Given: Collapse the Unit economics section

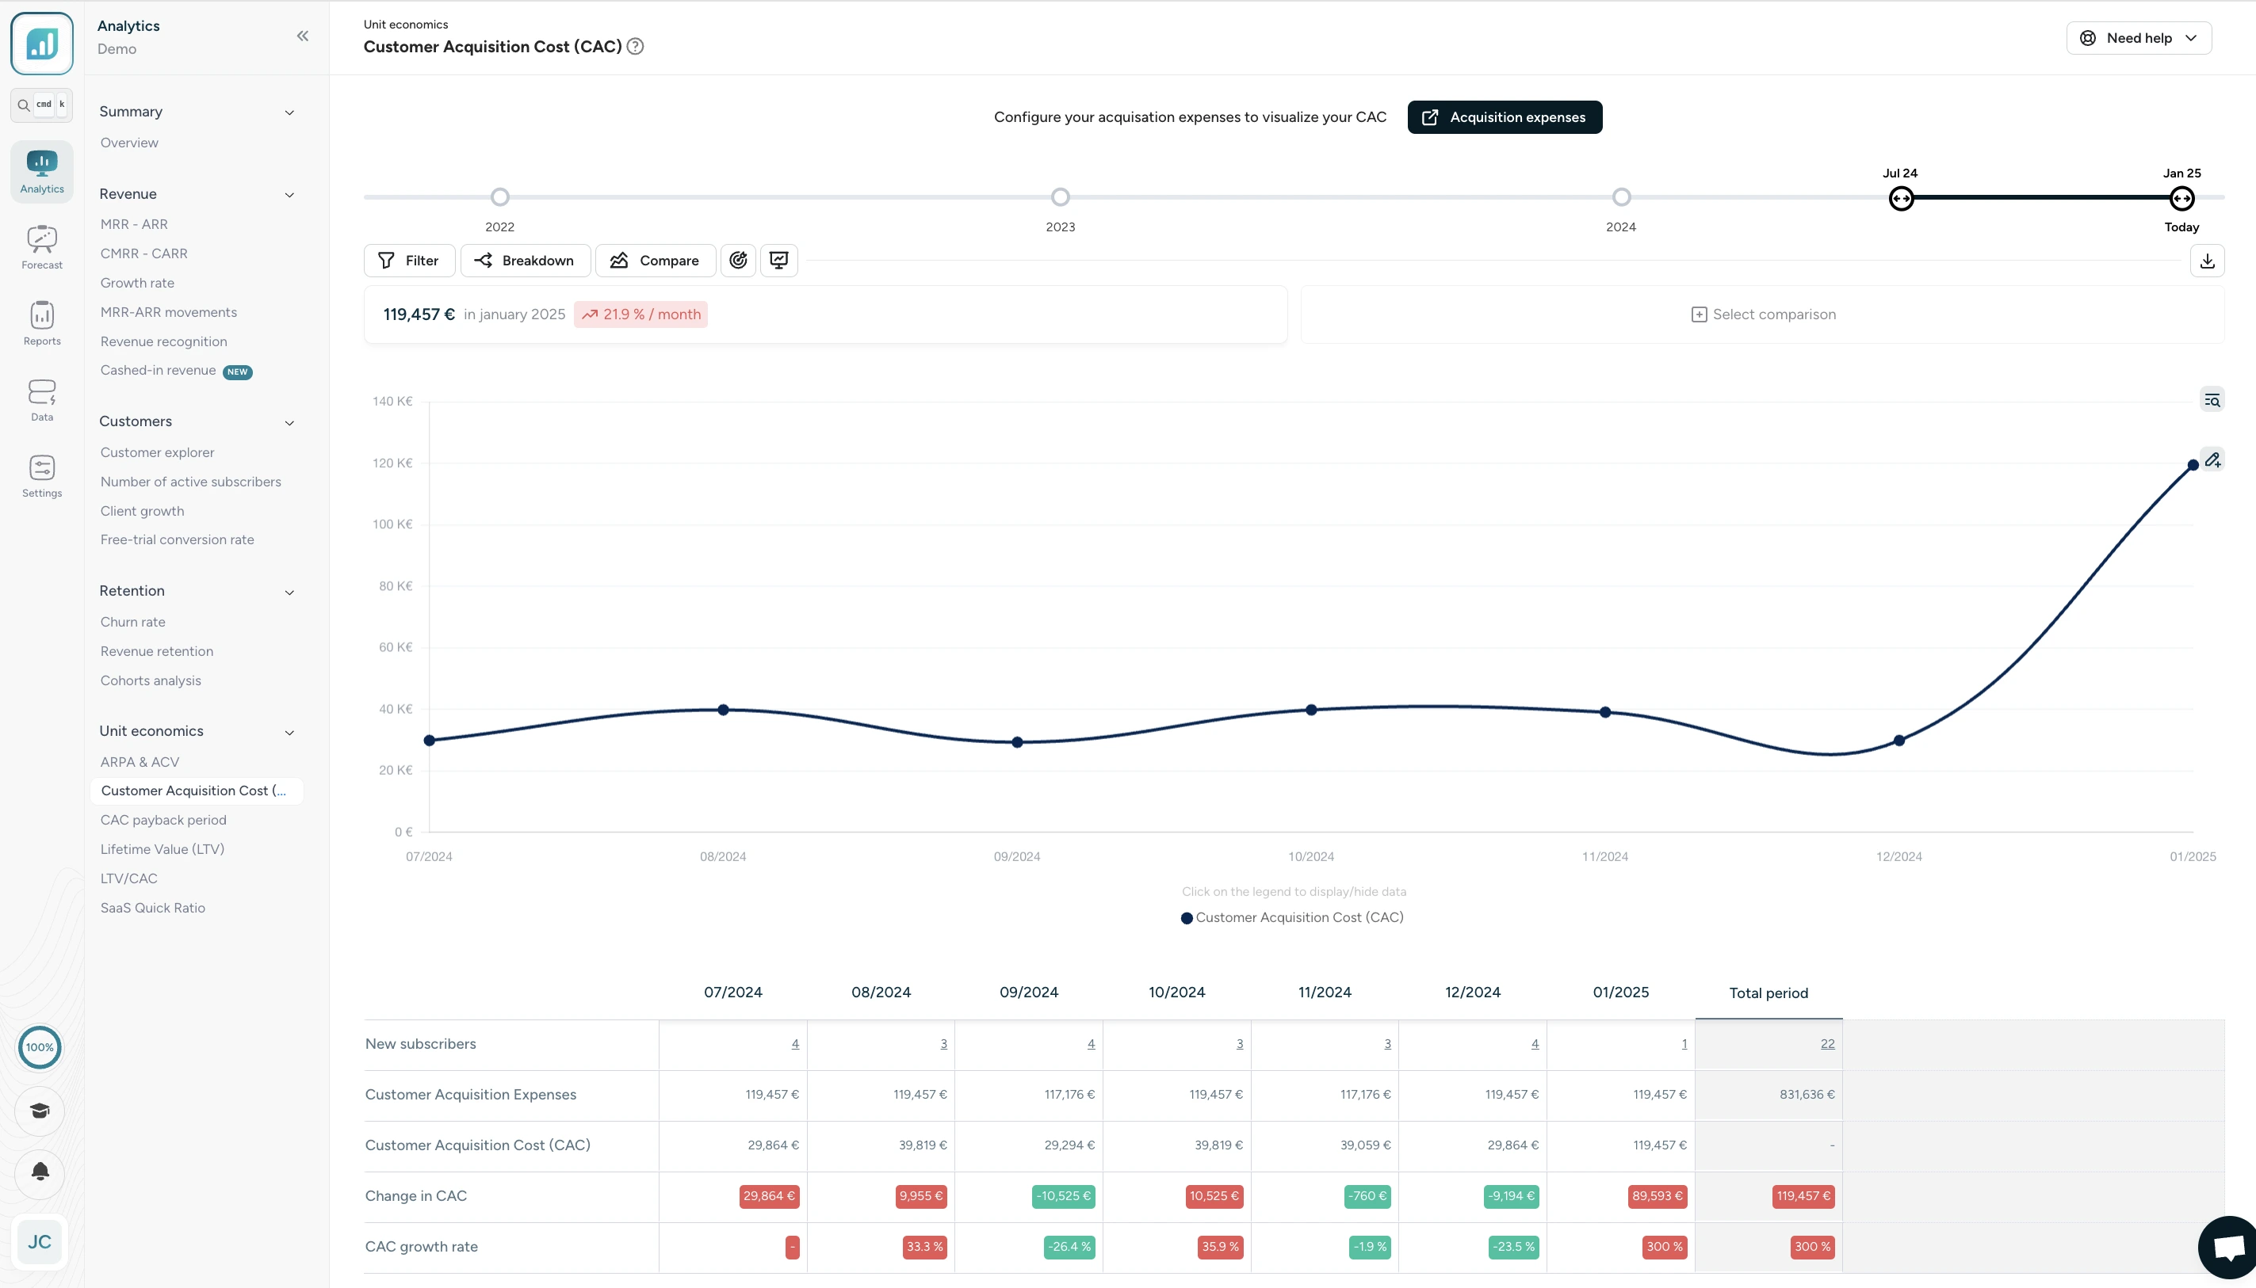Looking at the screenshot, I should tap(289, 733).
